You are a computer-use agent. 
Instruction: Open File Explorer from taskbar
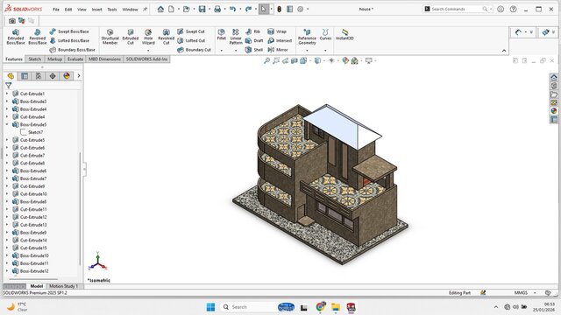pos(336,307)
